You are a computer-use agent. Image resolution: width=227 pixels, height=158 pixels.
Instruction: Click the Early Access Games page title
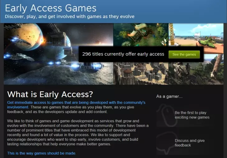(51, 8)
